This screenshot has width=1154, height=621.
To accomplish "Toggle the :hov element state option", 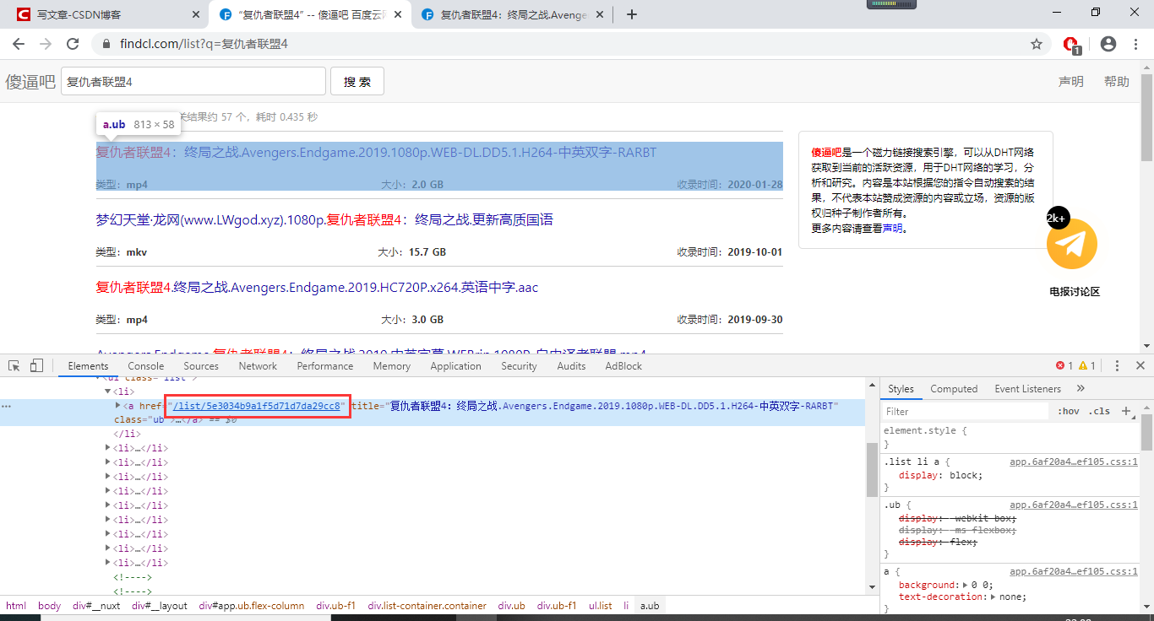I will pyautogui.click(x=1069, y=411).
